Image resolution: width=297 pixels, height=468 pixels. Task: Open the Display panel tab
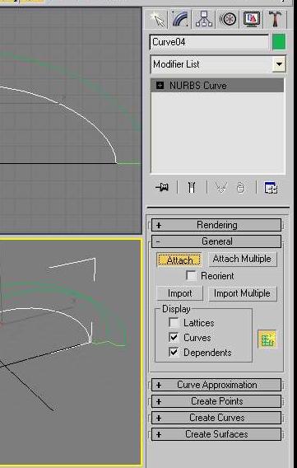pyautogui.click(x=252, y=20)
